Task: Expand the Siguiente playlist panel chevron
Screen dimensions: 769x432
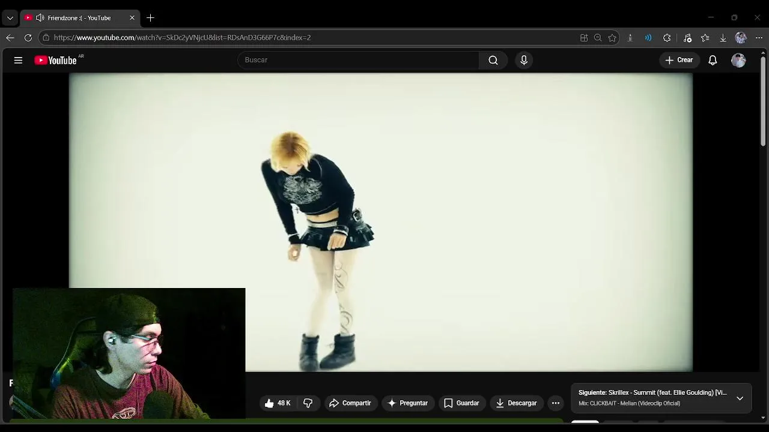Action: coord(740,398)
